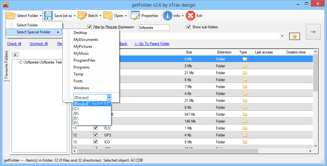
Task: Choose D:\ drive in drivers list
Action: 92,113
